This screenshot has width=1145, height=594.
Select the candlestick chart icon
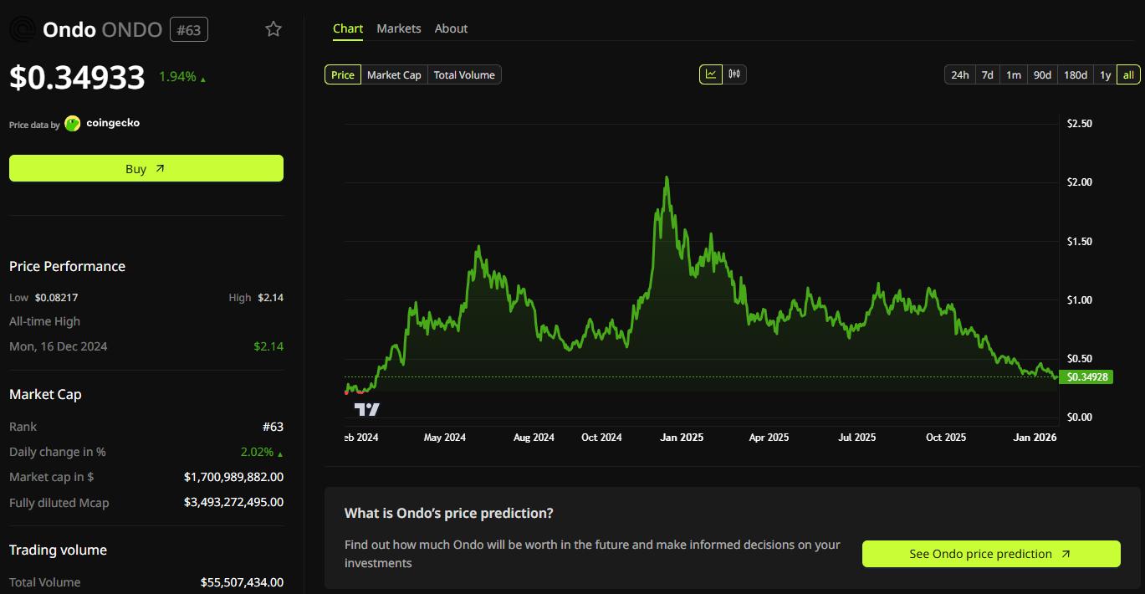click(734, 74)
